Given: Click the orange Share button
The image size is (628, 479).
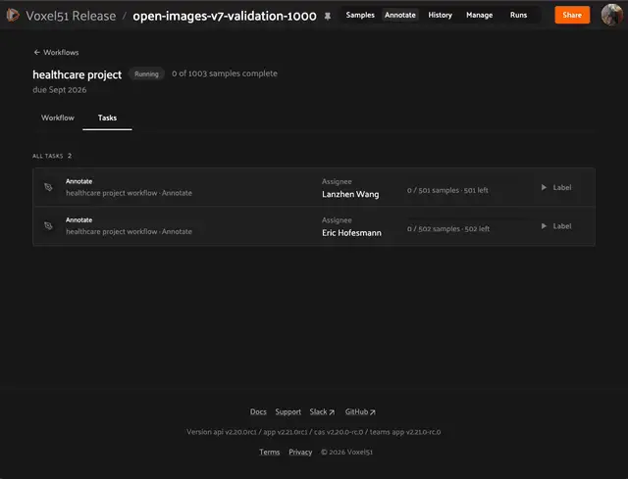Looking at the screenshot, I should coord(572,16).
